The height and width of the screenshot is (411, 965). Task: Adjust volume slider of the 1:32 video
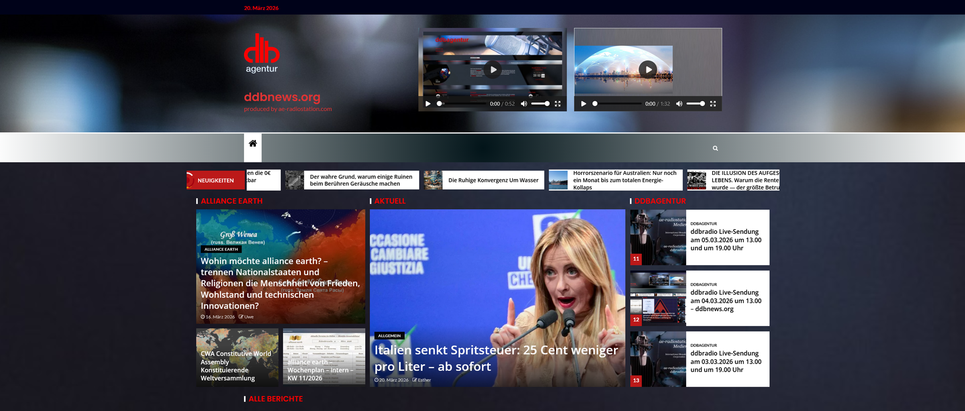pos(695,104)
